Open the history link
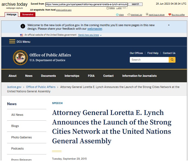 112,8
